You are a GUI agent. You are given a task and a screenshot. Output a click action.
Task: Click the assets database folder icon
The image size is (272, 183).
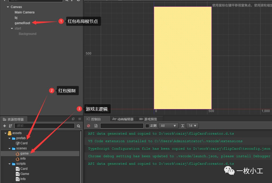(x=10, y=133)
